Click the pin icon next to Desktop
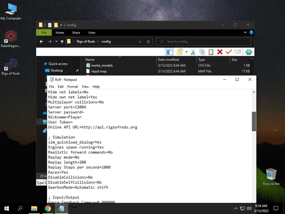The image size is (285, 214). (77, 70)
